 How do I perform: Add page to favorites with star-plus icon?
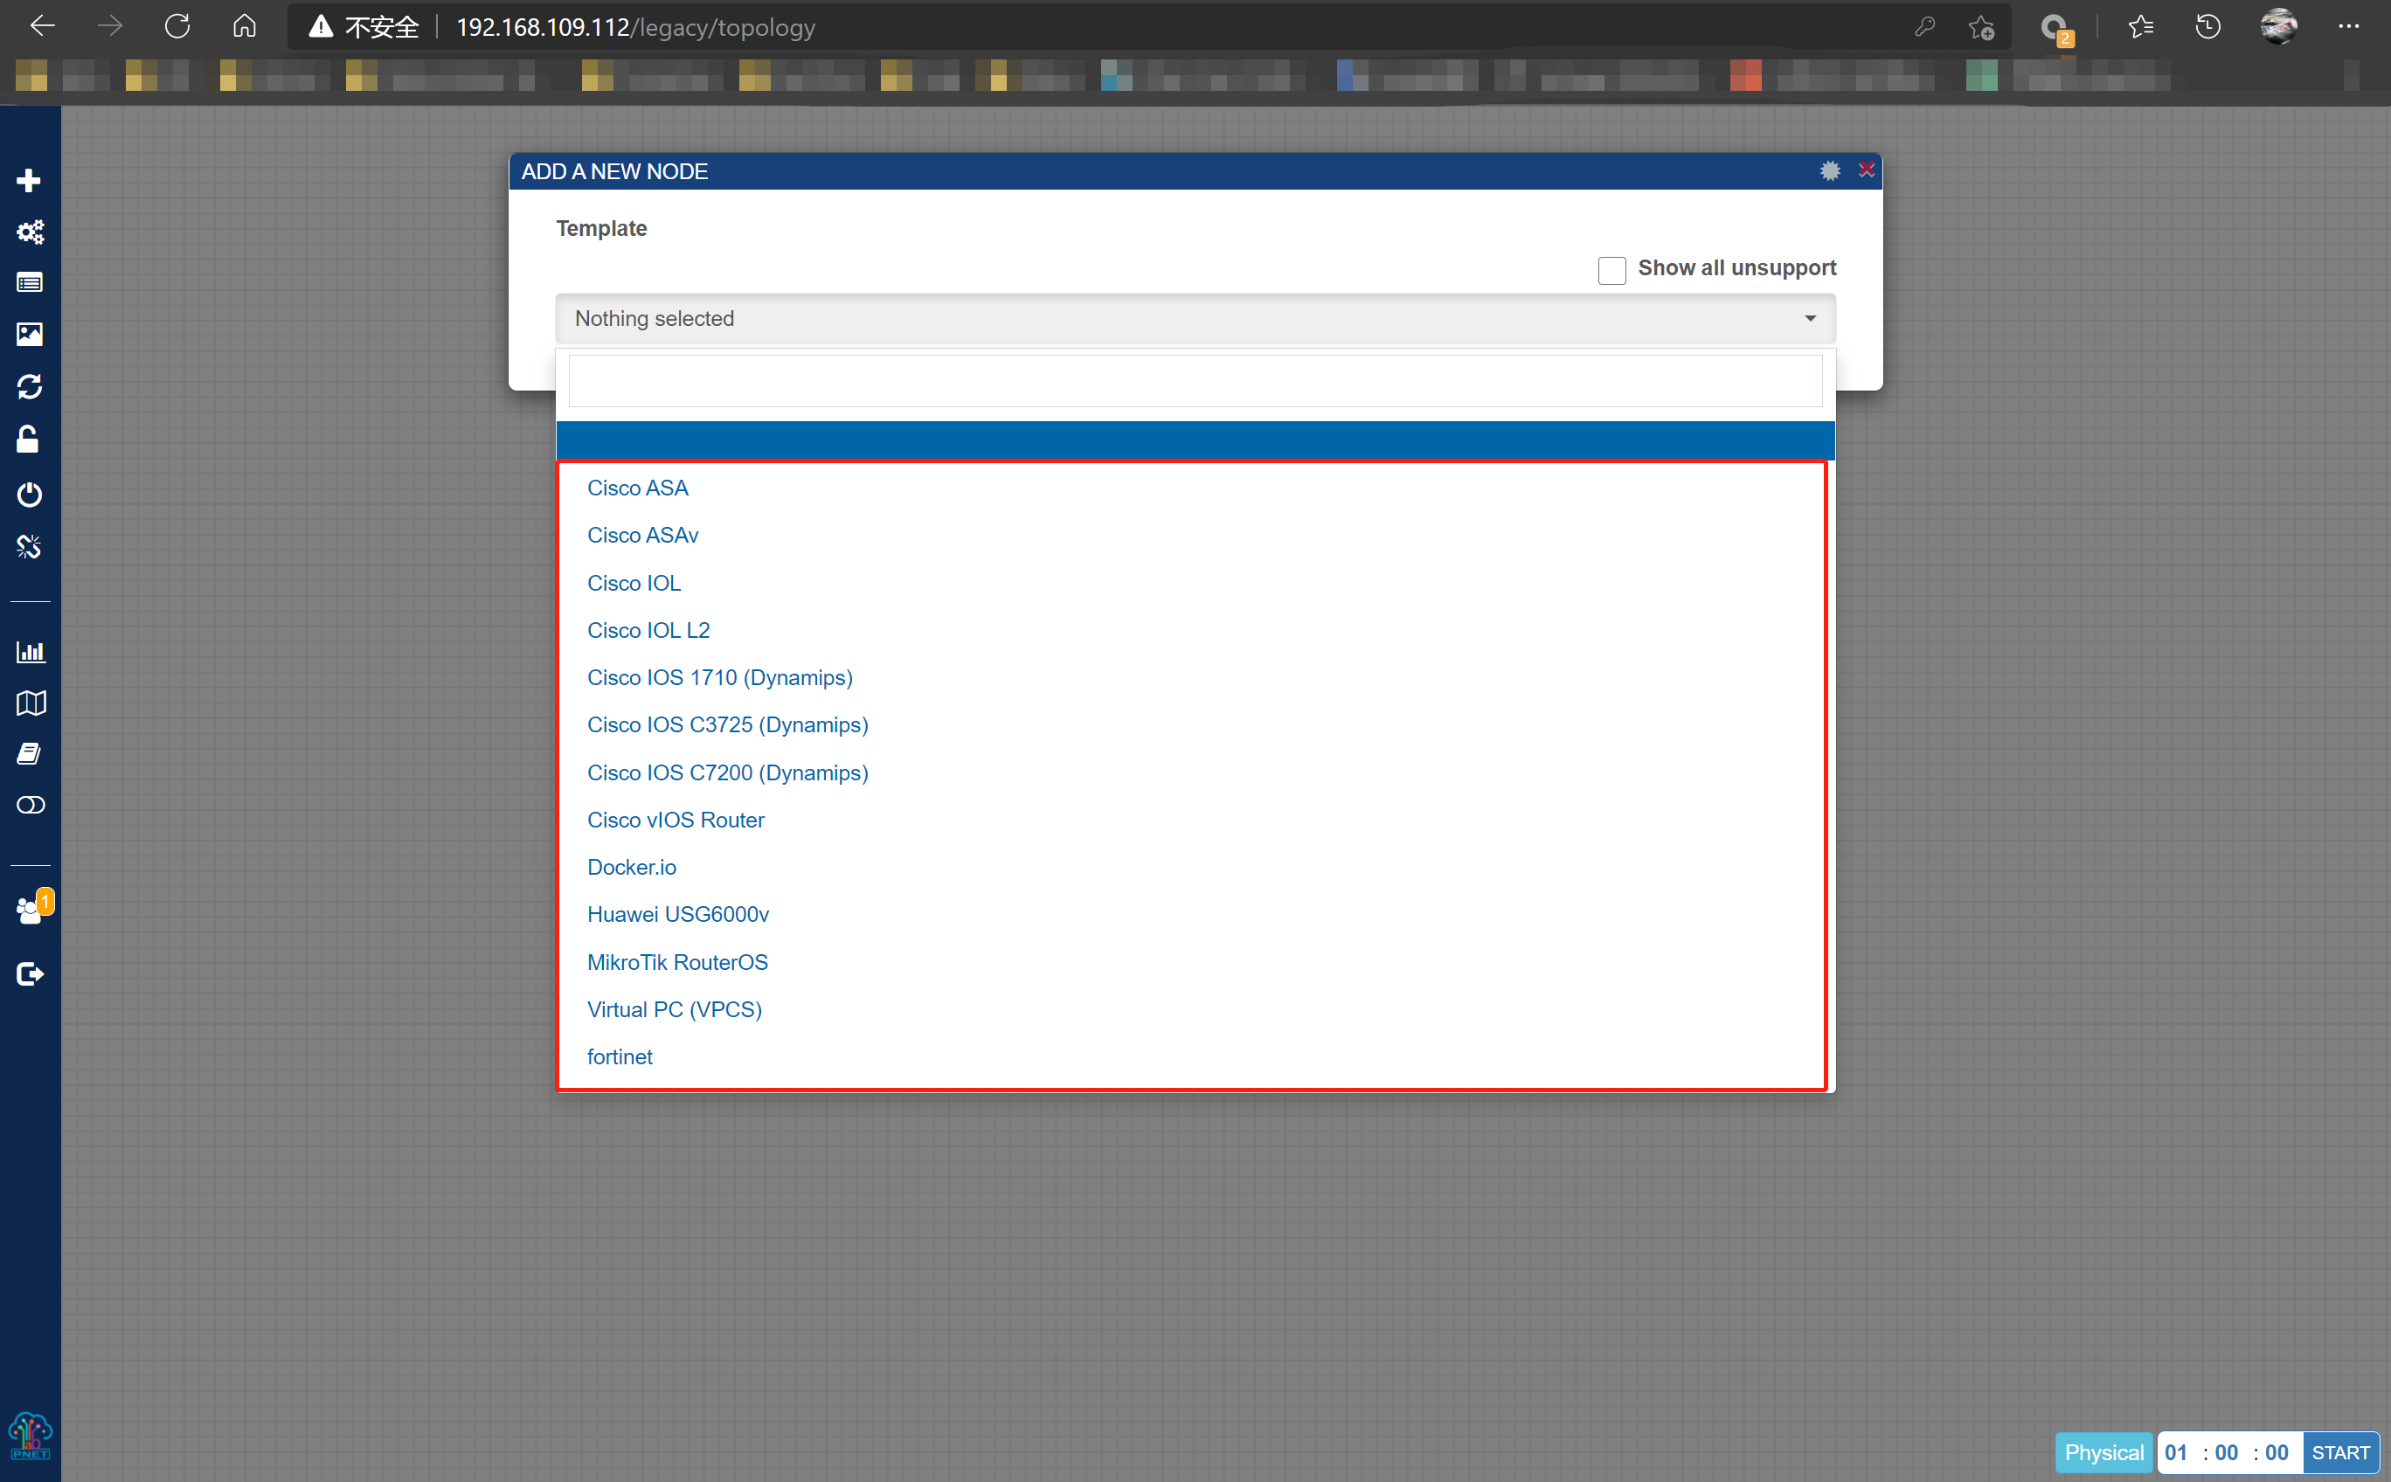pyautogui.click(x=1981, y=27)
